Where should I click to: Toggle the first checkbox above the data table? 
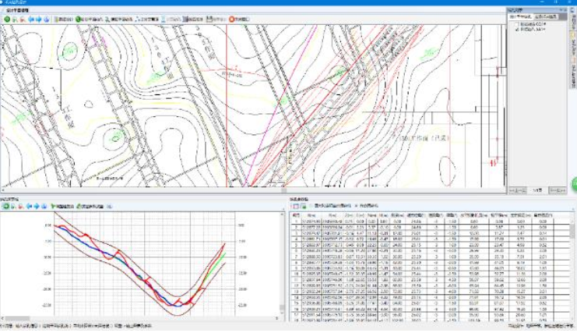[x=311, y=207]
